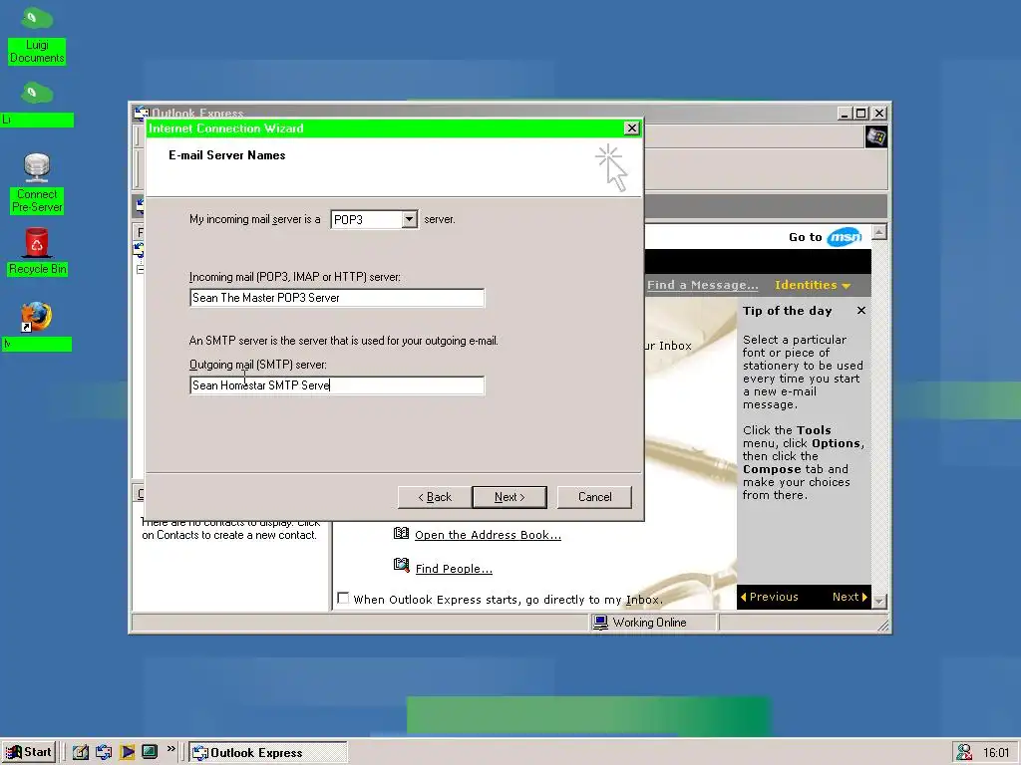Click the Find People link
The image size is (1021, 765).
454,569
